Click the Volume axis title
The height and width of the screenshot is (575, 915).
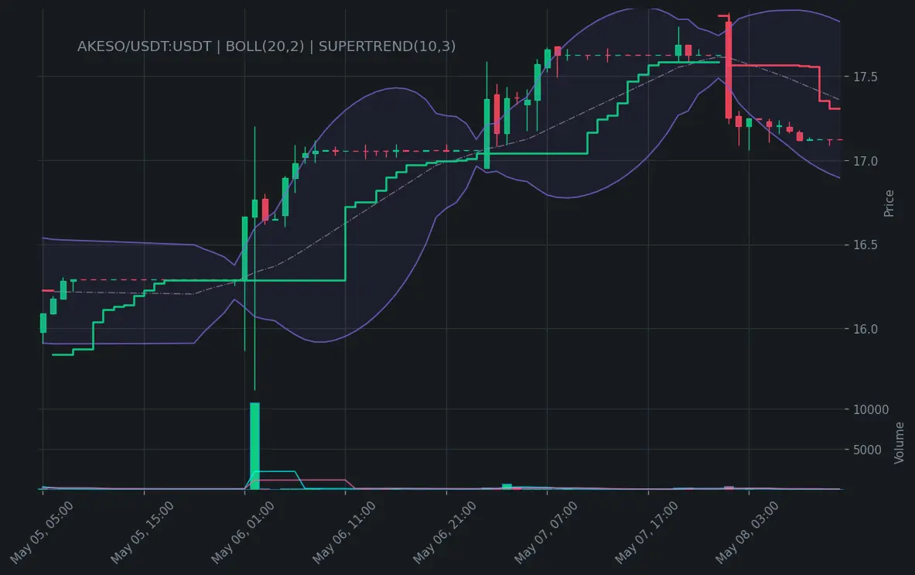pos(900,443)
